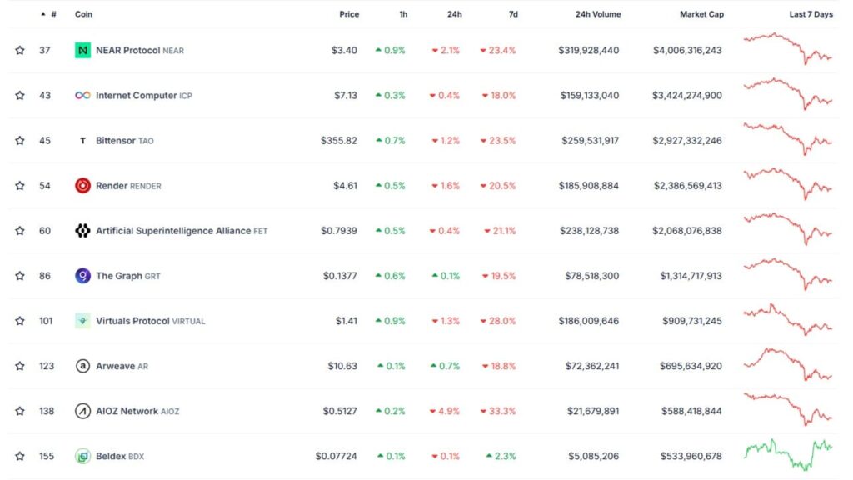Image resolution: width=853 pixels, height=480 pixels.
Task: Favorite Beldex using its star
Action: (19, 456)
